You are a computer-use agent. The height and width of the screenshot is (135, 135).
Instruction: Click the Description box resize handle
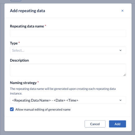[124, 75]
